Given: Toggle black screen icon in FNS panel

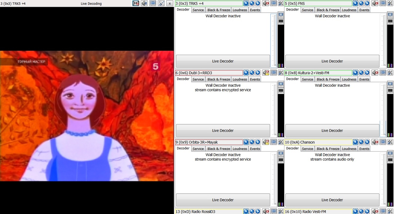Looking at the screenshot, I should (390, 21).
